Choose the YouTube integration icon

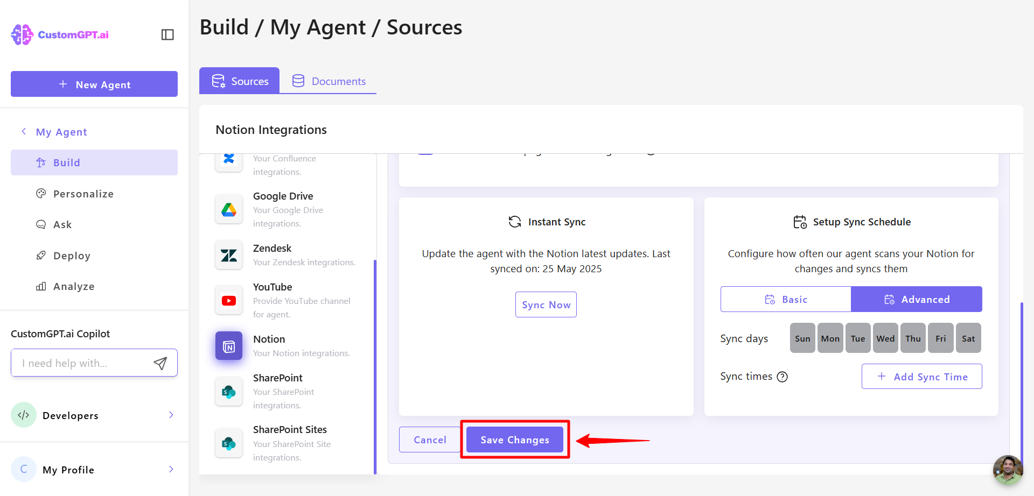tap(229, 300)
